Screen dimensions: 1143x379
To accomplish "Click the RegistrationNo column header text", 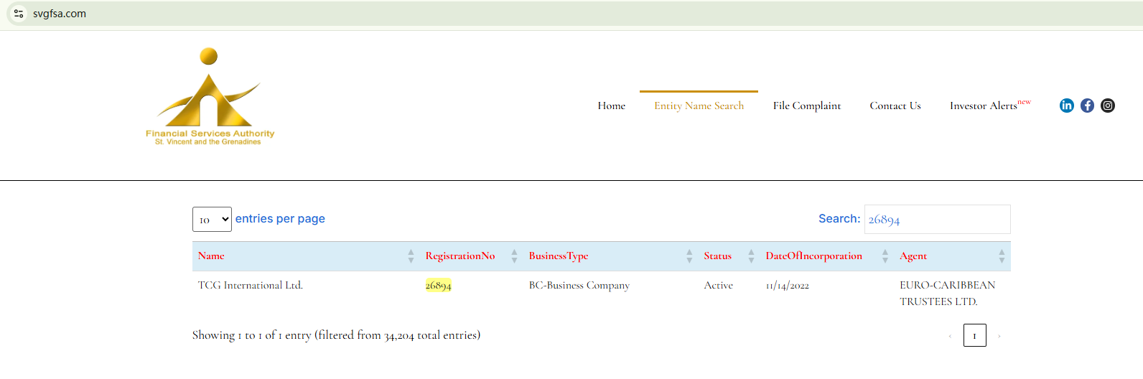I will (460, 256).
